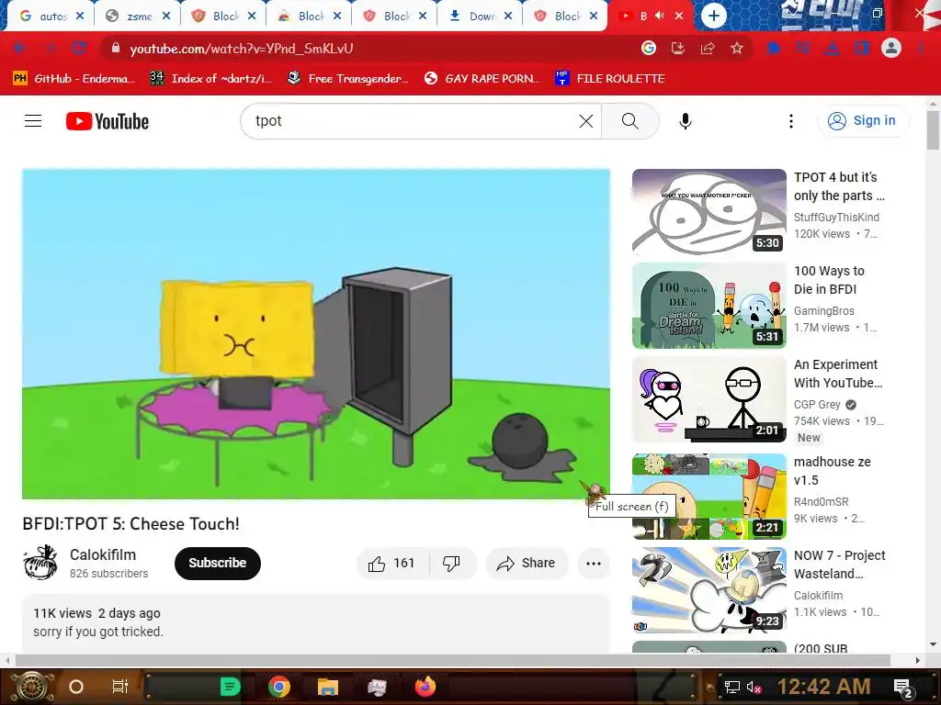Share the video

tap(527, 563)
